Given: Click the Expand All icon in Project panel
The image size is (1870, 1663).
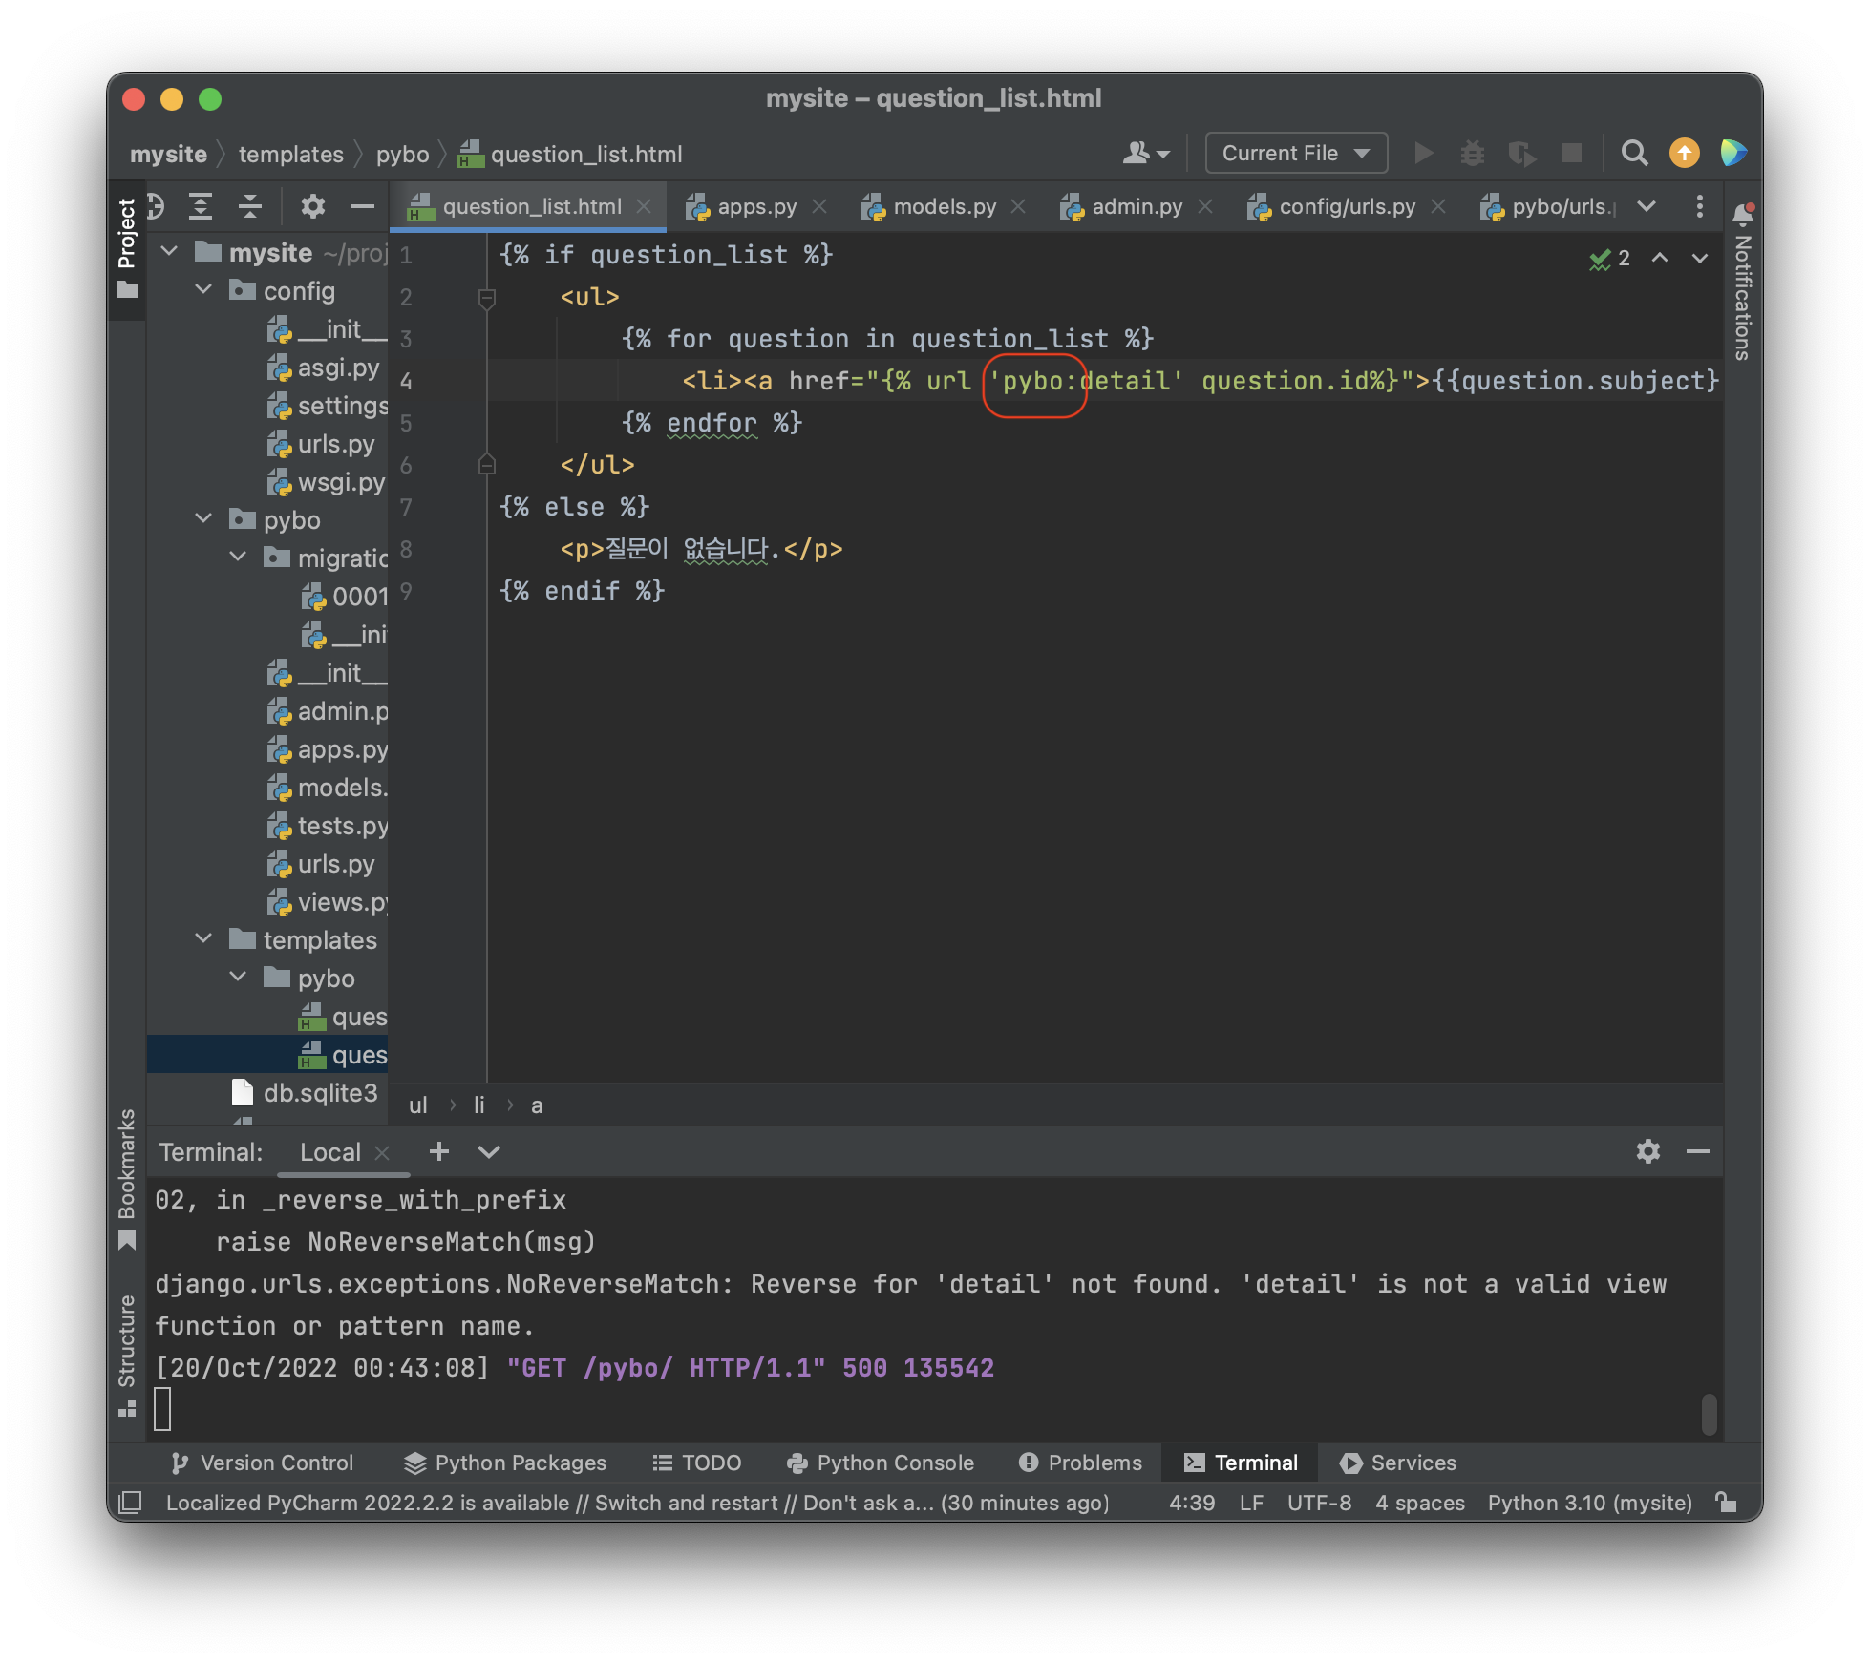Looking at the screenshot, I should point(201,206).
